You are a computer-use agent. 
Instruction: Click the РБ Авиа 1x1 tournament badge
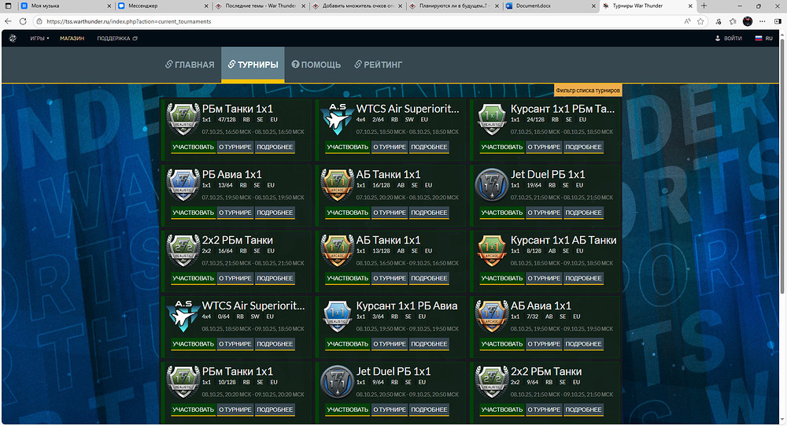click(183, 183)
